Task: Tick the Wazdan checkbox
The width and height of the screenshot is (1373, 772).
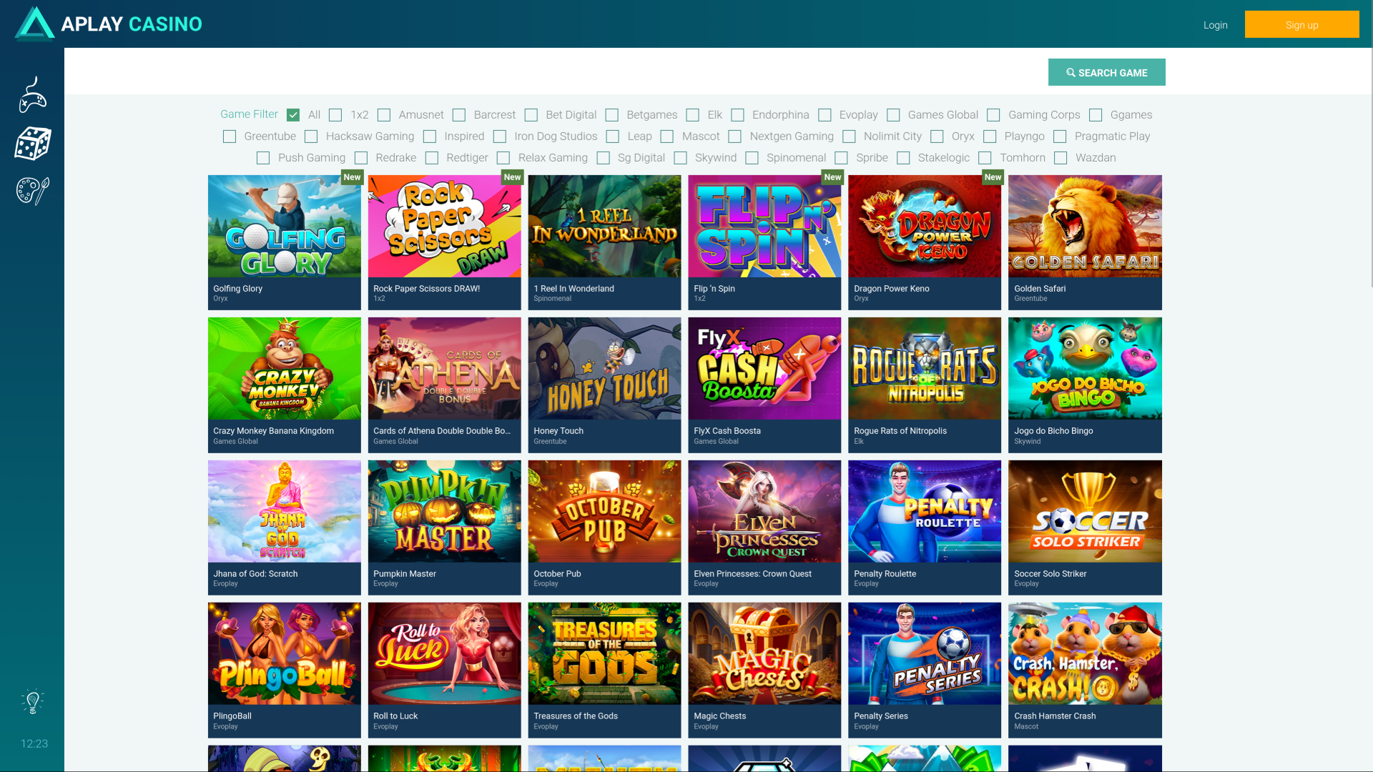Action: click(1060, 158)
